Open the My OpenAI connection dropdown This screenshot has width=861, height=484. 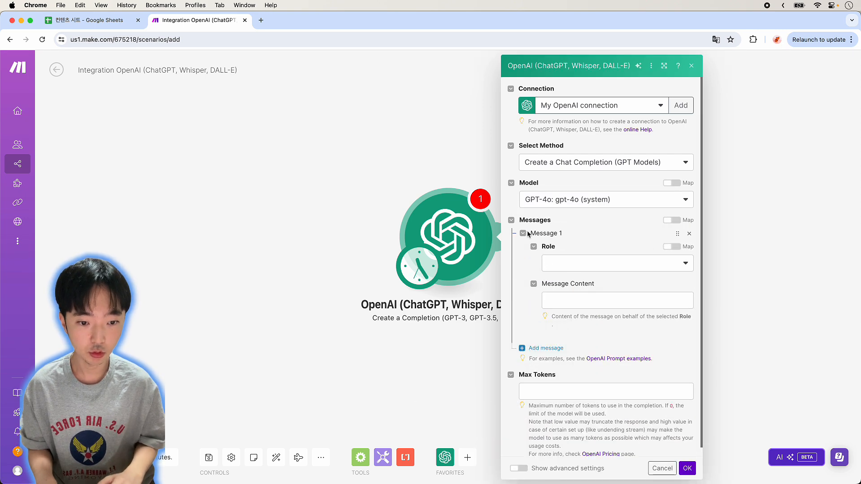pos(602,105)
